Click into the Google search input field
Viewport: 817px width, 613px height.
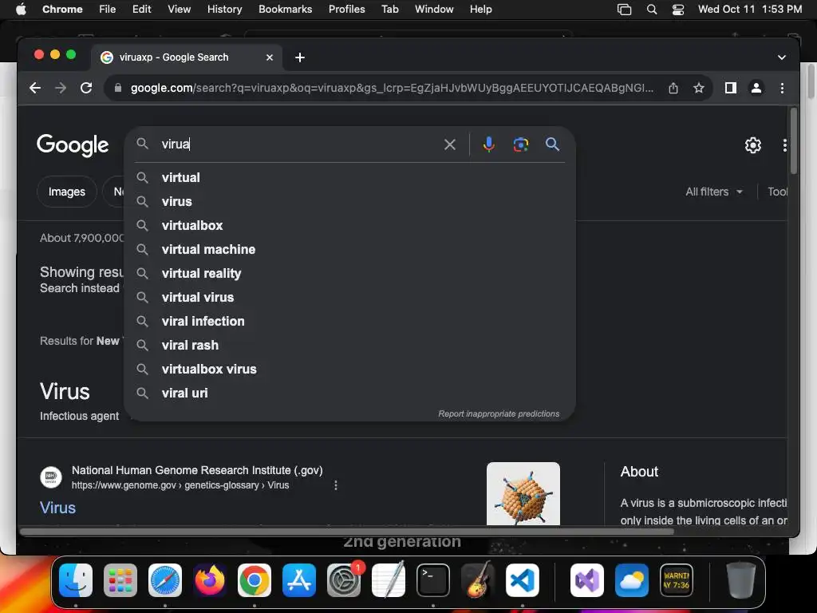pyautogui.click(x=300, y=144)
